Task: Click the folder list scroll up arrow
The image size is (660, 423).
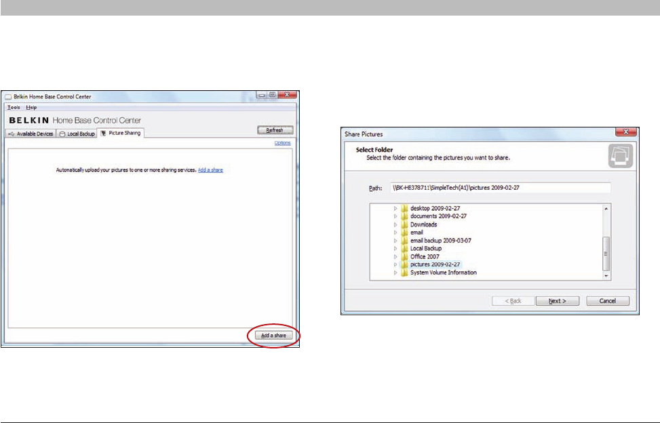Action: [606, 209]
